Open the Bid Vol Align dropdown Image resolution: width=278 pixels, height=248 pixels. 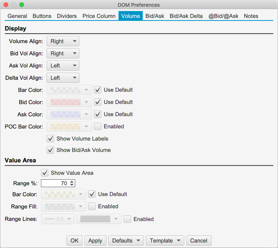[x=63, y=54]
